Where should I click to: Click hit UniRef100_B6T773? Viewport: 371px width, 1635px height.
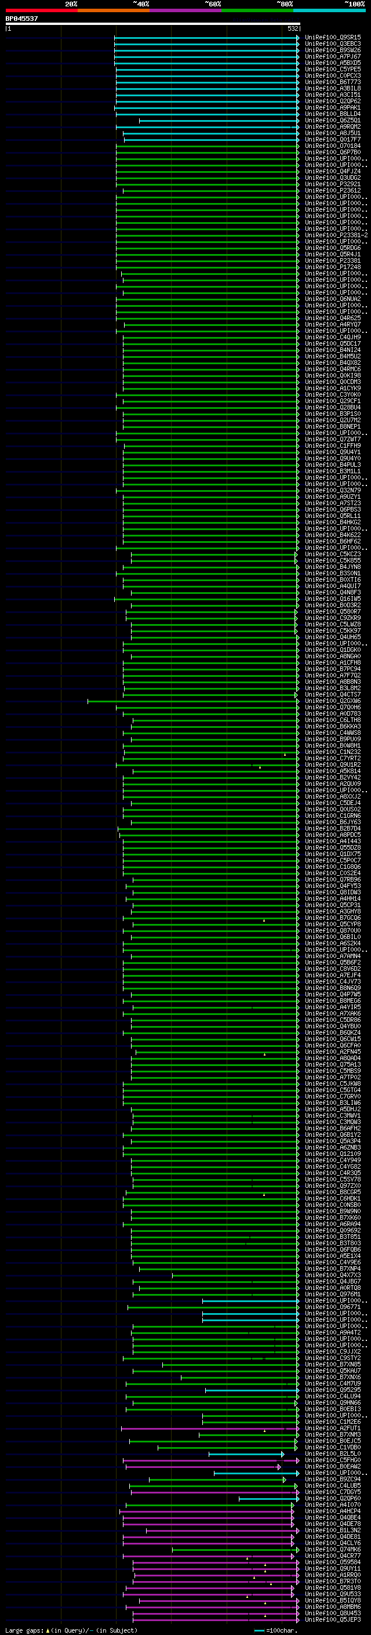click(332, 82)
